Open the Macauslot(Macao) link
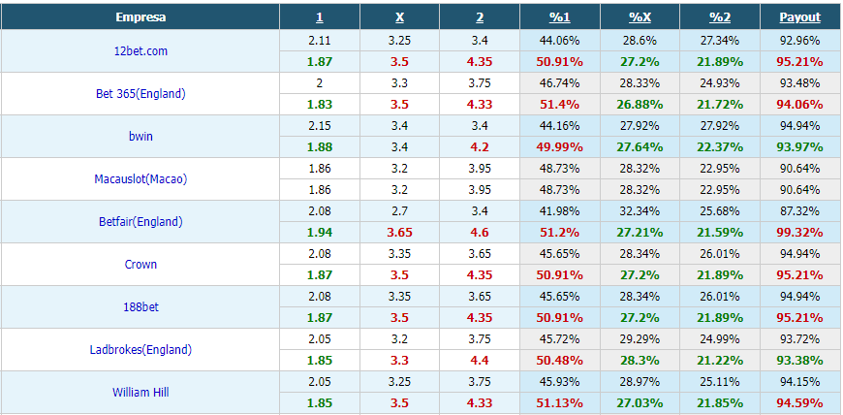The height and width of the screenshot is (415, 843). click(x=140, y=179)
